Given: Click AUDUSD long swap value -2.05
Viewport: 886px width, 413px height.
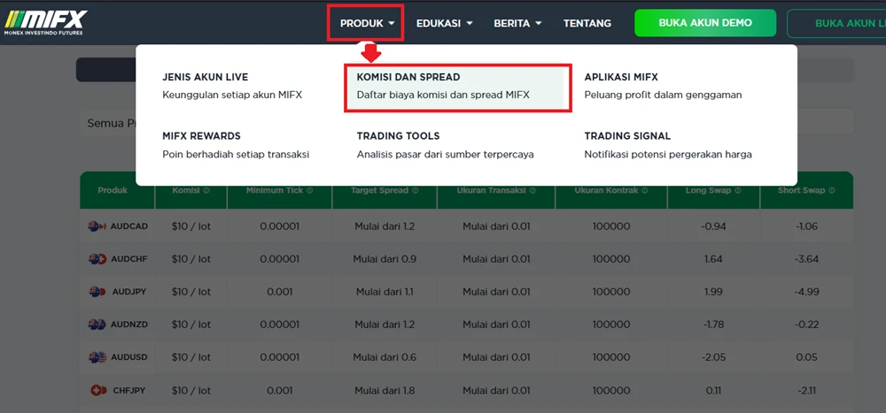Looking at the screenshot, I should [713, 357].
